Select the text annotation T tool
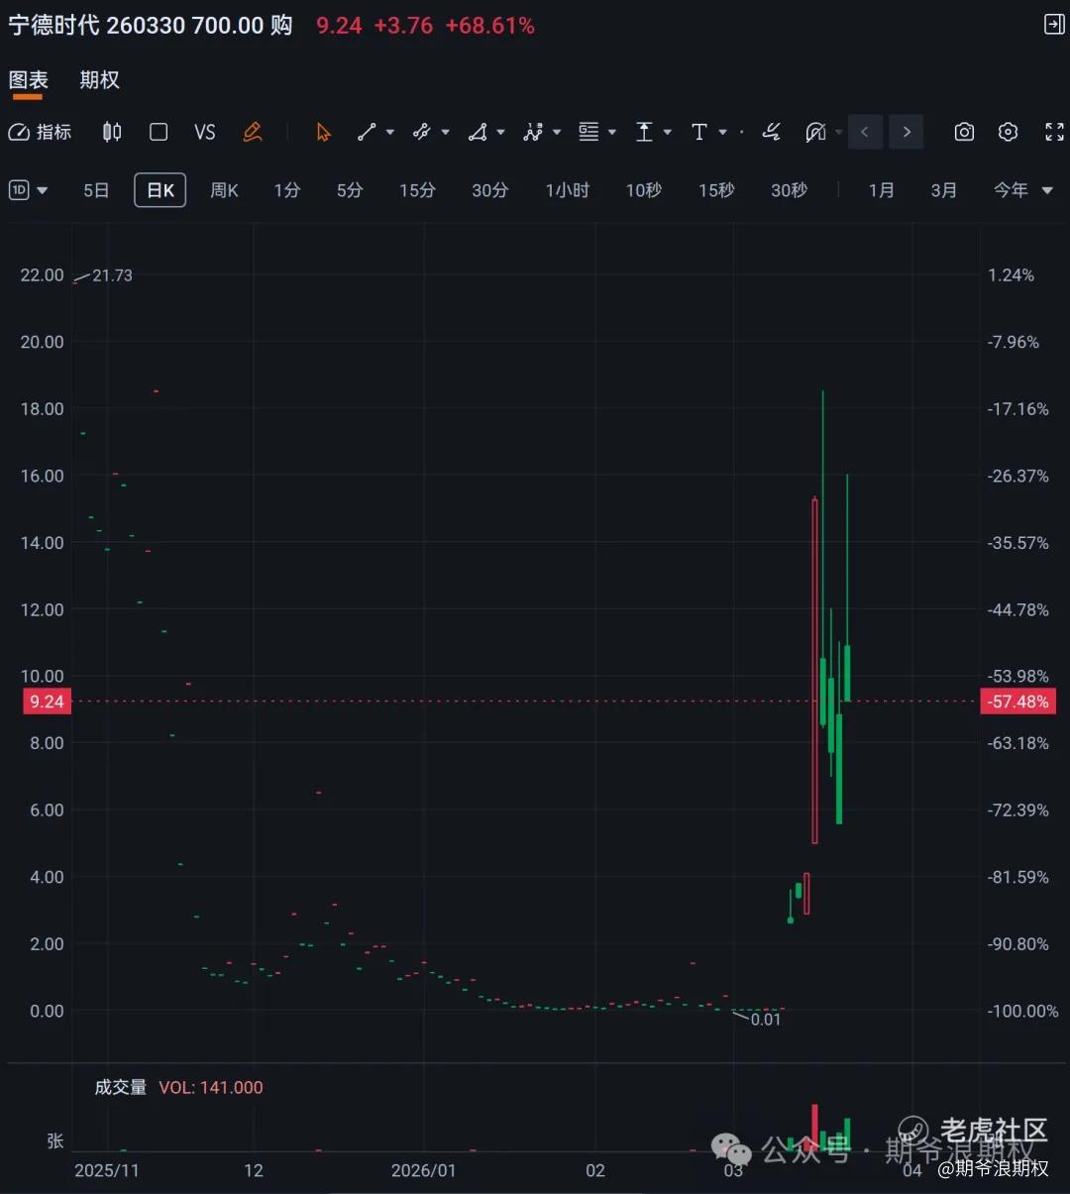This screenshot has height=1194, width=1070. click(x=699, y=132)
